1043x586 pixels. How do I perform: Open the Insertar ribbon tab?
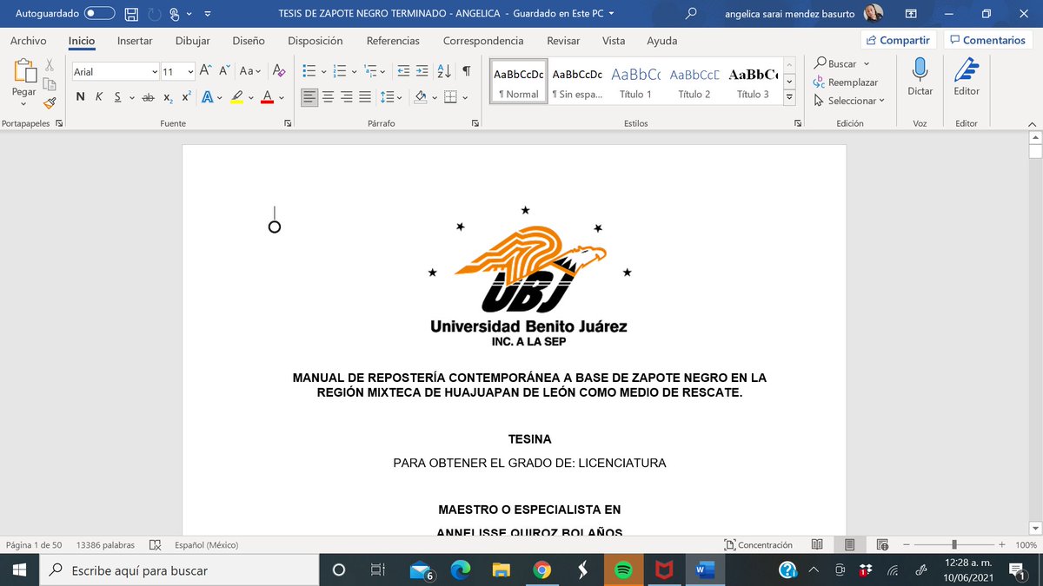point(135,41)
